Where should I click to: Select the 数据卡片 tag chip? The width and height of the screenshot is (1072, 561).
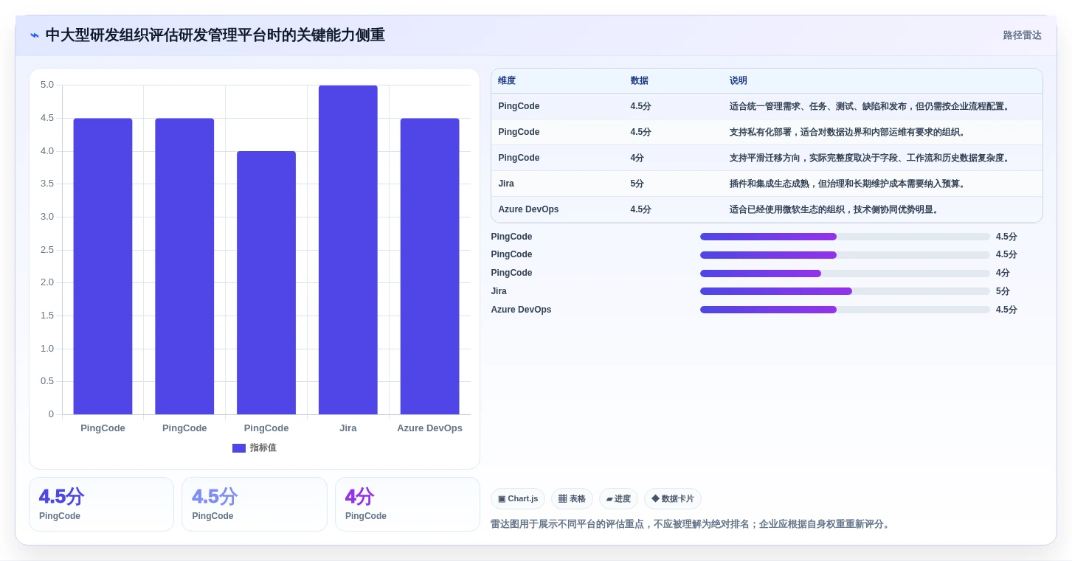(x=673, y=499)
